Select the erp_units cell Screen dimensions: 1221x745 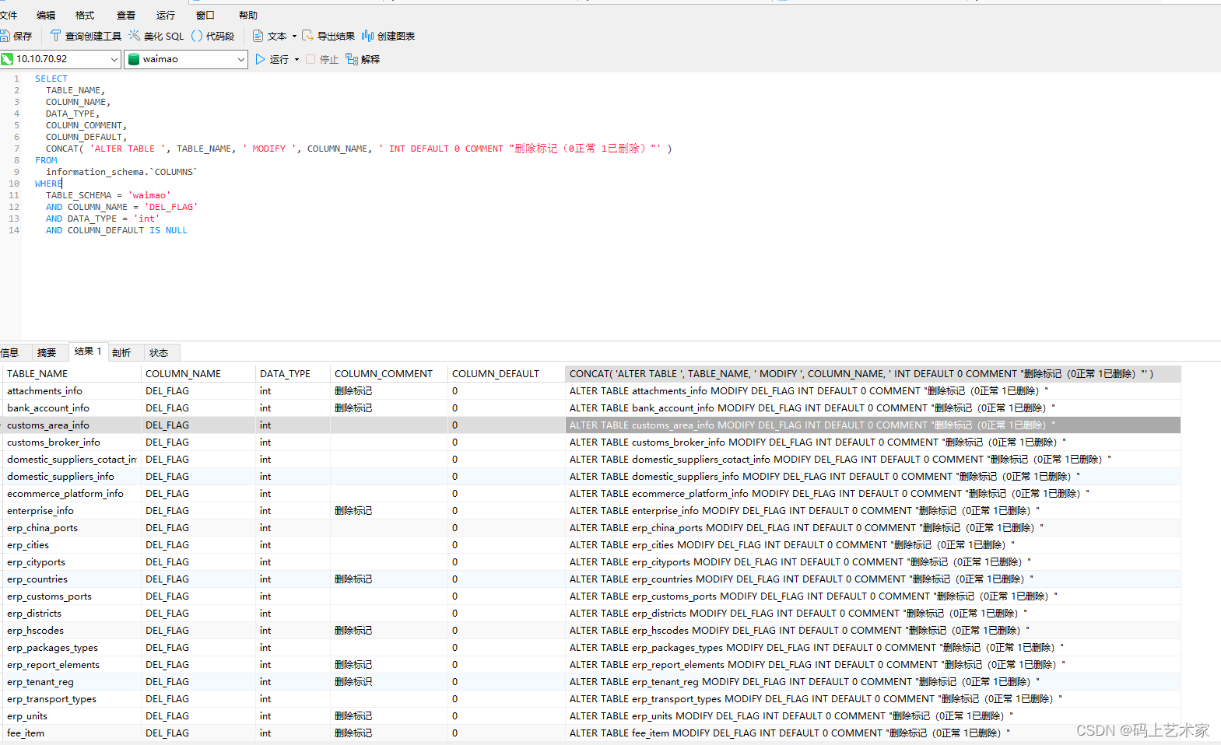(72, 715)
